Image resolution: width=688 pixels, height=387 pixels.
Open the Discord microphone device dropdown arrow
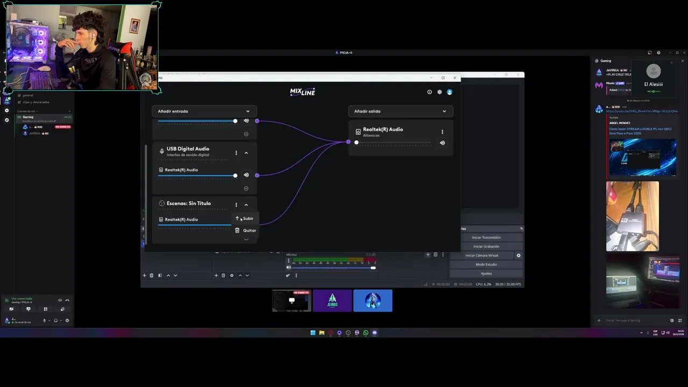[x=49, y=321]
